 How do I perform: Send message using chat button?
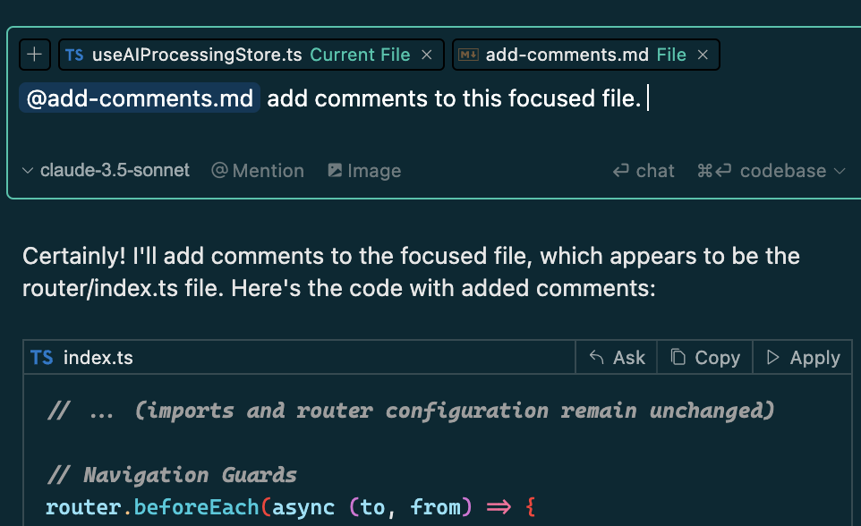click(644, 170)
